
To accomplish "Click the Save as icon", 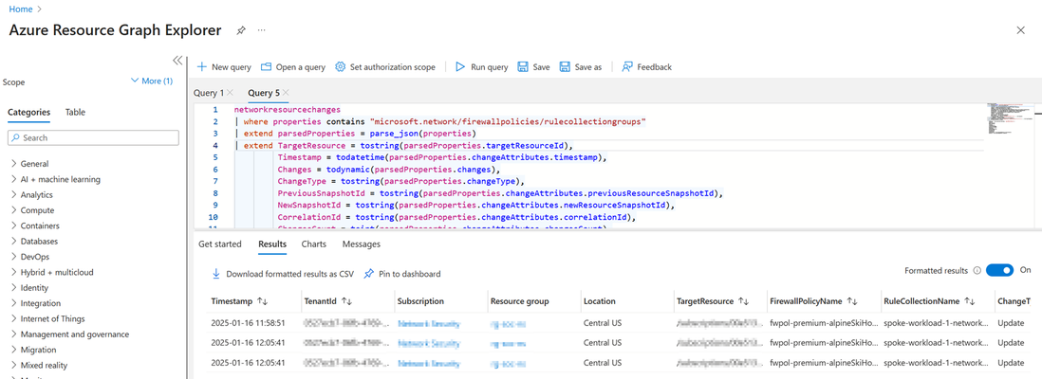I will pos(565,67).
